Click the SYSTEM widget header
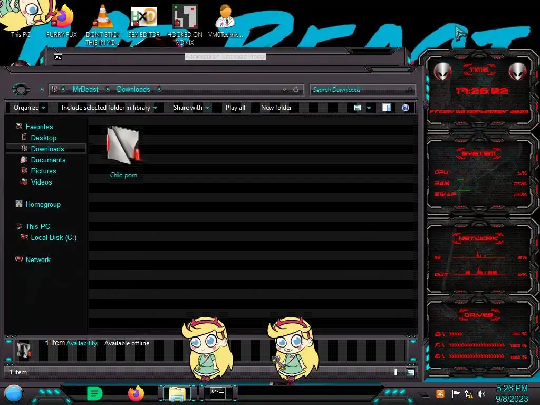Viewport: 540px width, 405px height. tap(479, 153)
